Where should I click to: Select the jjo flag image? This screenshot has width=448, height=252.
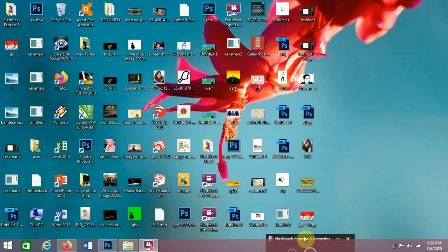12,48
